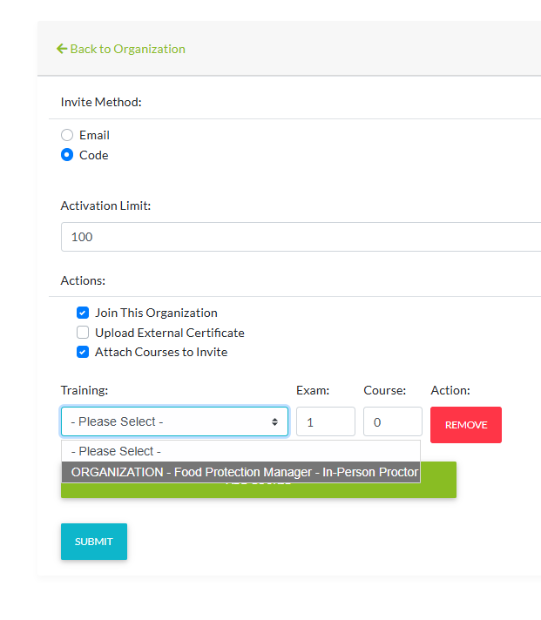Open the Back to Organization link text
The height and width of the screenshot is (620, 541).
click(127, 49)
